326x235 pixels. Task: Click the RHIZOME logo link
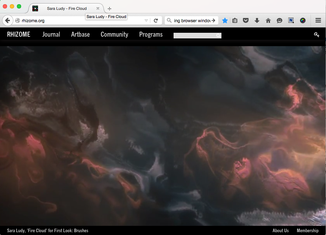(x=19, y=34)
